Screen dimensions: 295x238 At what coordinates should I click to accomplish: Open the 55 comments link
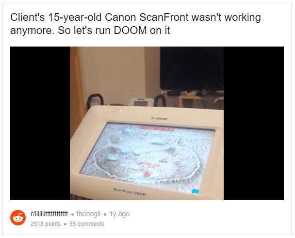coord(87,224)
